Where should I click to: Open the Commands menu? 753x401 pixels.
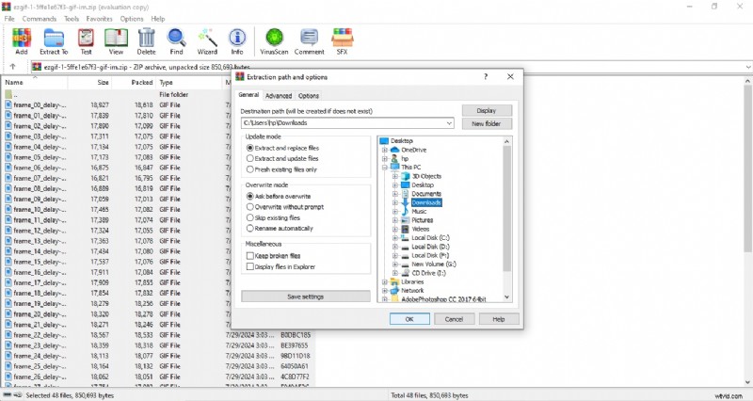point(40,19)
